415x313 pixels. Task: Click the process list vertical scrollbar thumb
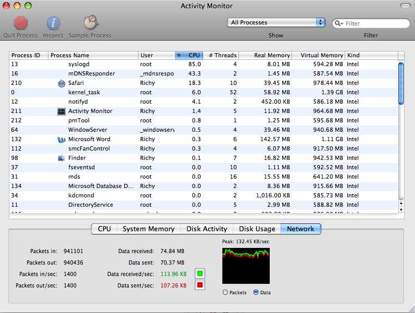pyautogui.click(x=401, y=83)
